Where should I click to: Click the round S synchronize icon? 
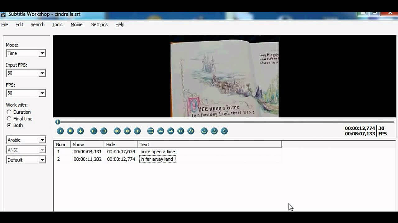(224, 131)
